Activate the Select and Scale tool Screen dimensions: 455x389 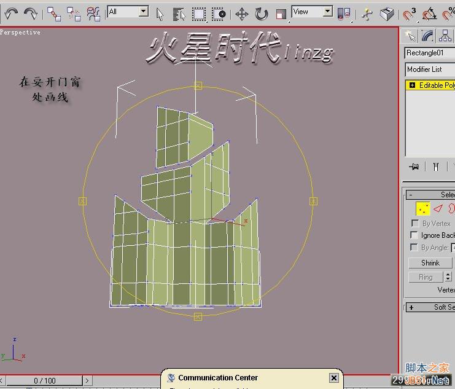[281, 14]
